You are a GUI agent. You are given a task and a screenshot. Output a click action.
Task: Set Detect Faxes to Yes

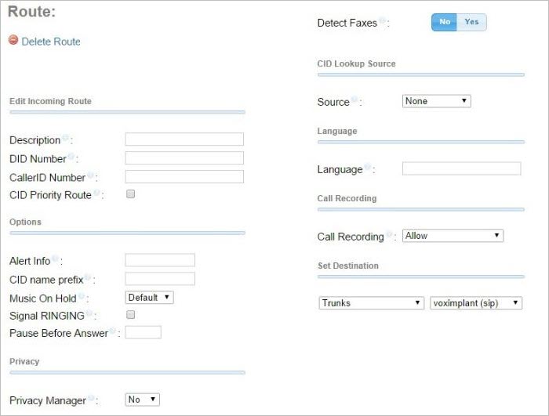471,23
